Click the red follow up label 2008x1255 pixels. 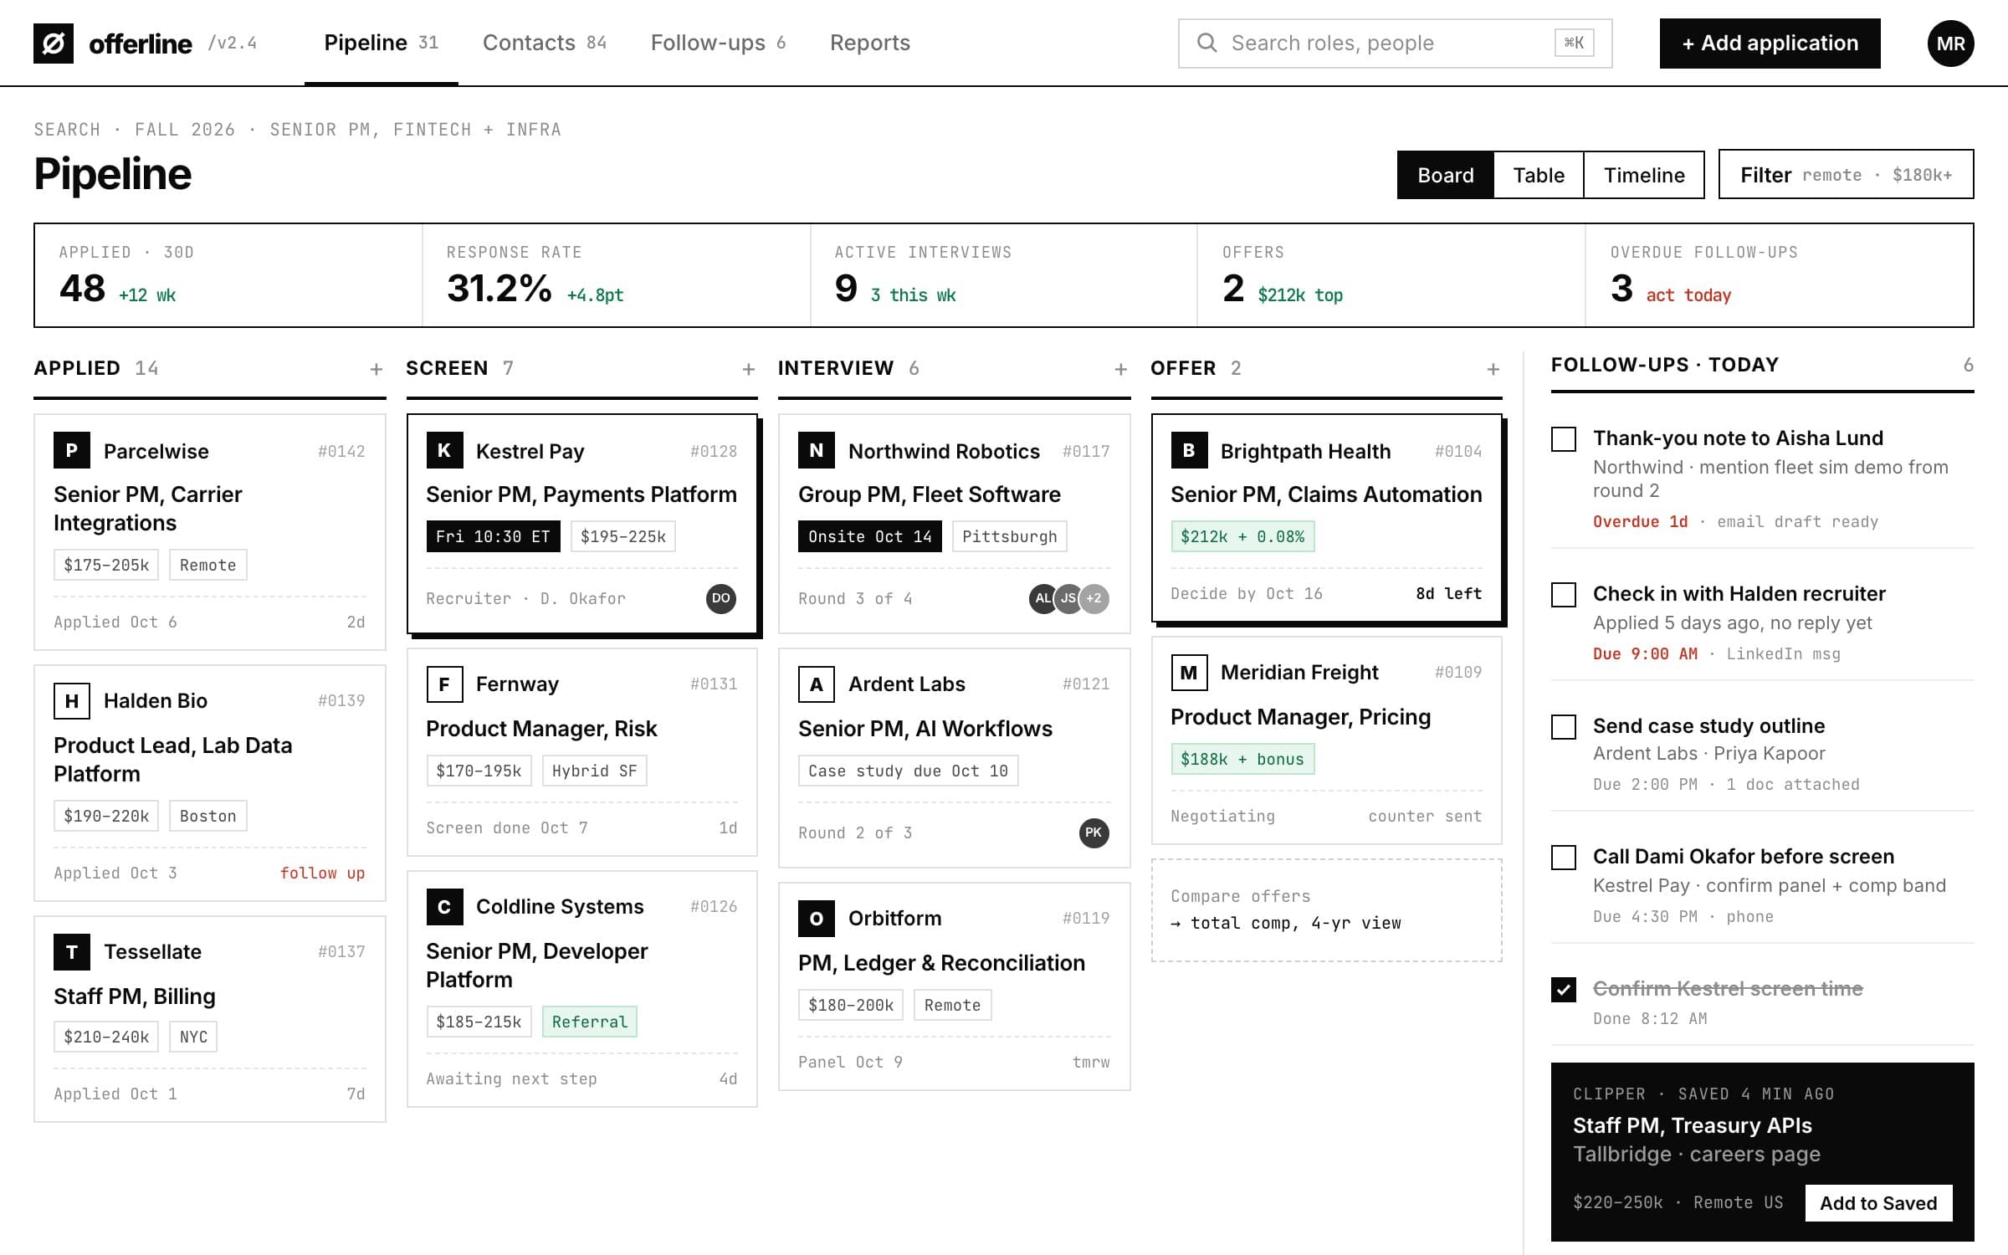[x=322, y=873]
